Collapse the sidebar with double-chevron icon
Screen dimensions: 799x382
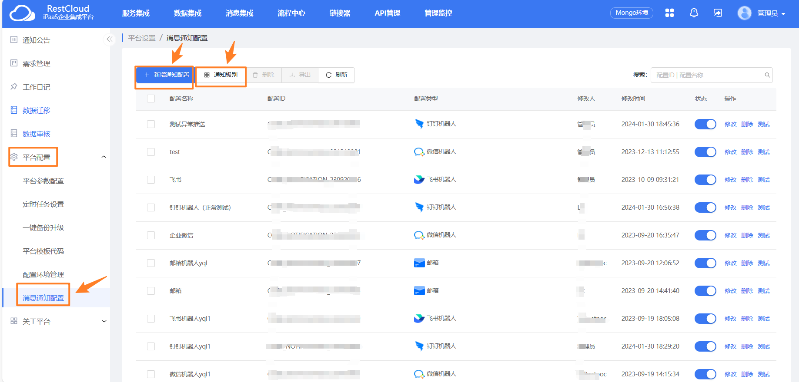tap(109, 39)
